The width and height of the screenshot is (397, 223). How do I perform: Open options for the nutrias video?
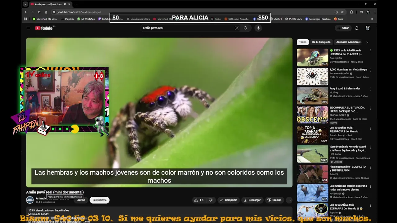(370, 186)
